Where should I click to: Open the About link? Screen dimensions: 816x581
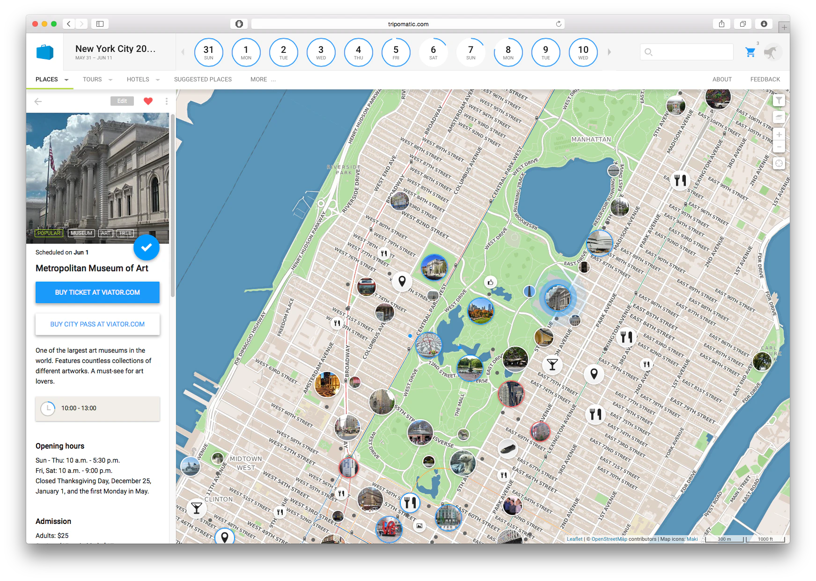722,80
